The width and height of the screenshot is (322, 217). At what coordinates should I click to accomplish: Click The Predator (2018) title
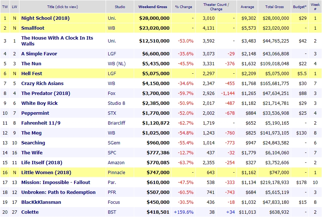point(45,93)
